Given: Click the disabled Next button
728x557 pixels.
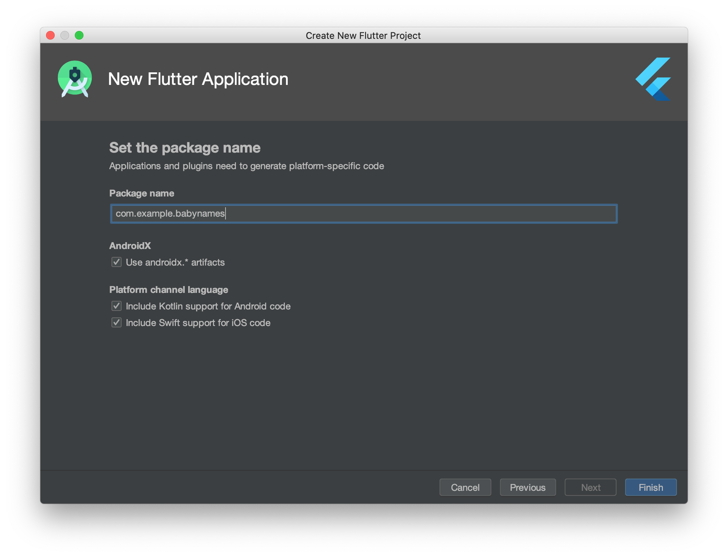Looking at the screenshot, I should pos(590,487).
